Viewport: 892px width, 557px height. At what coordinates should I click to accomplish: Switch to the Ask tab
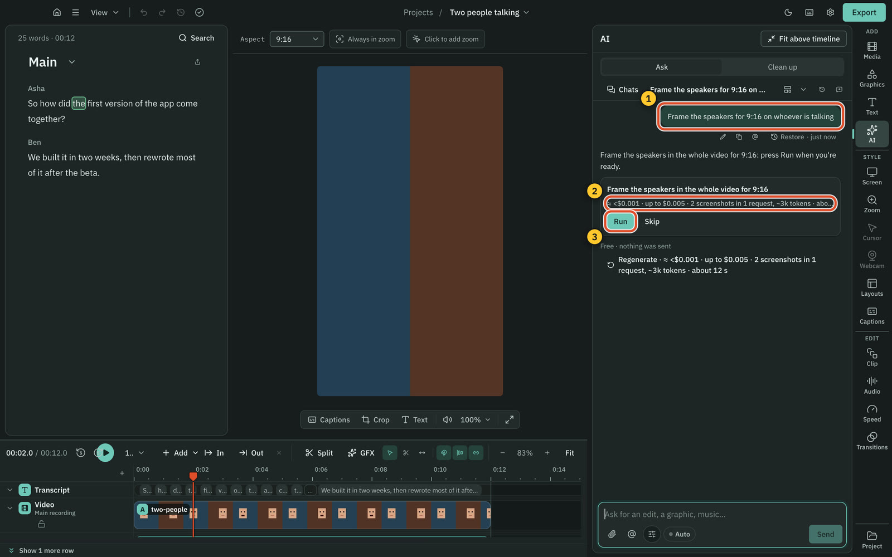(662, 67)
